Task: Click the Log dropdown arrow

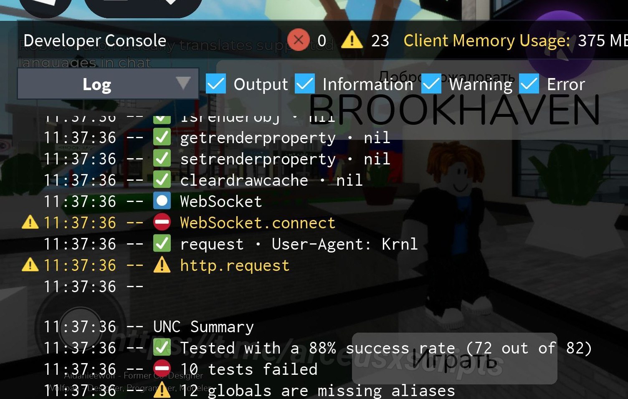Action: pyautogui.click(x=183, y=83)
